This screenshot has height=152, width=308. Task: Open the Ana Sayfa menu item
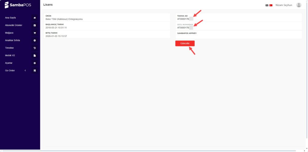tap(11, 18)
